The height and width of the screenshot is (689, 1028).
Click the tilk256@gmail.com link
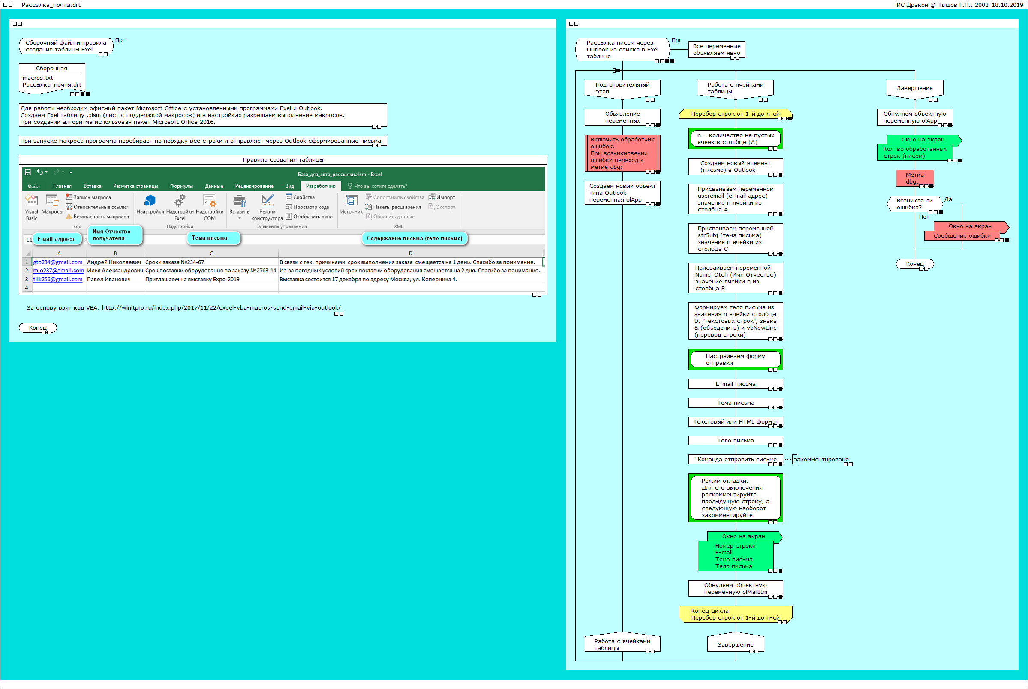57,279
